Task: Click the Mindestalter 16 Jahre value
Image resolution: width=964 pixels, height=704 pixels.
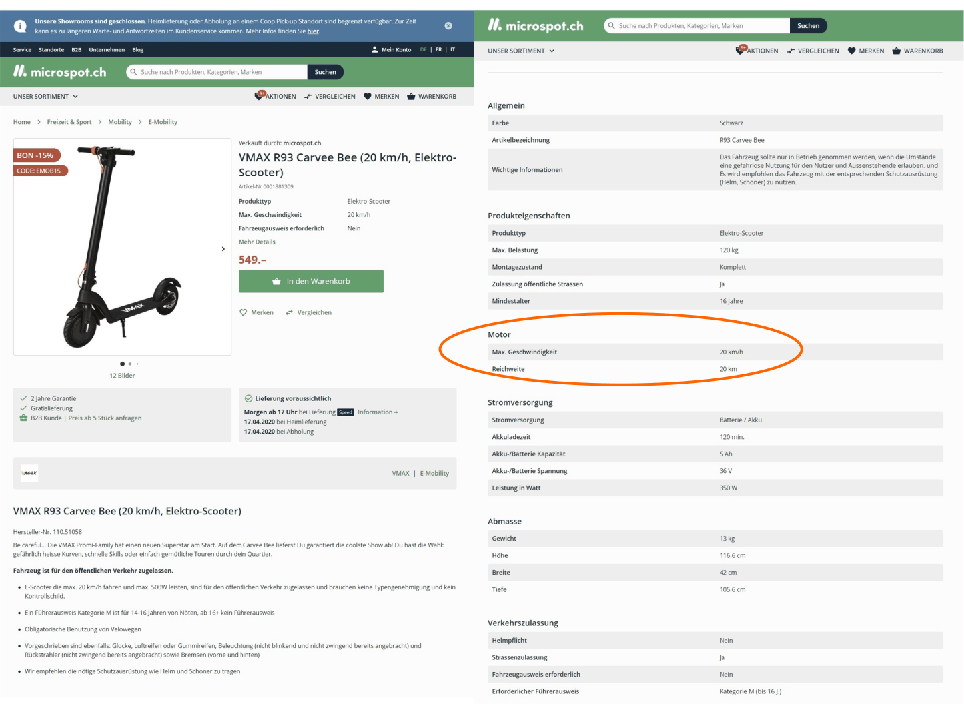Action: tap(731, 301)
